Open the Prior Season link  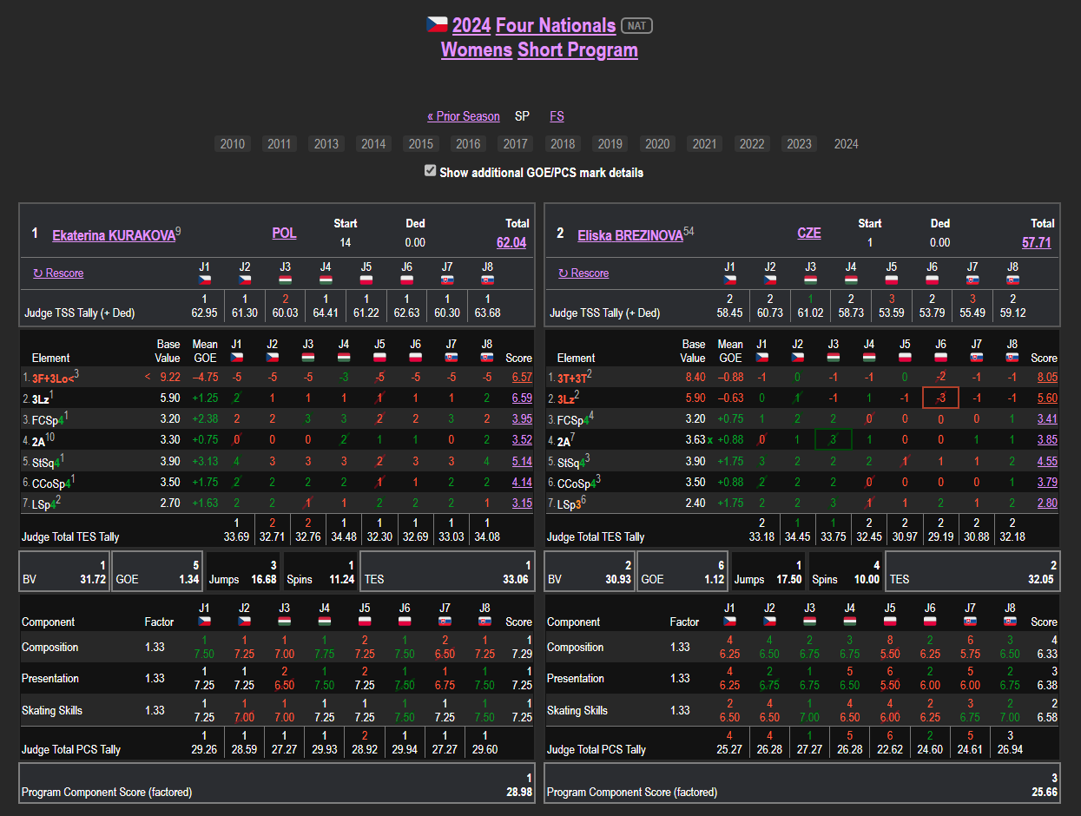(x=464, y=116)
